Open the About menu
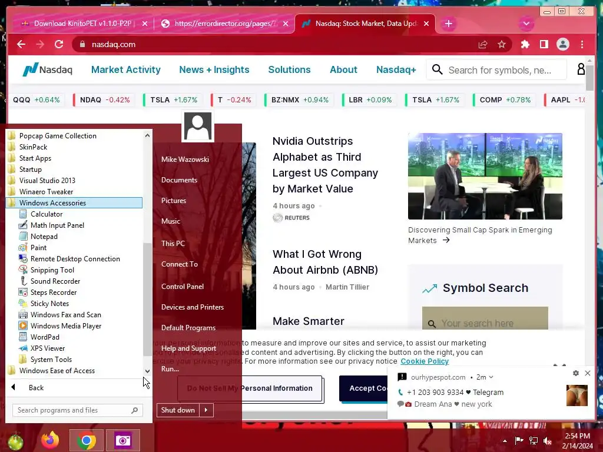 [343, 69]
